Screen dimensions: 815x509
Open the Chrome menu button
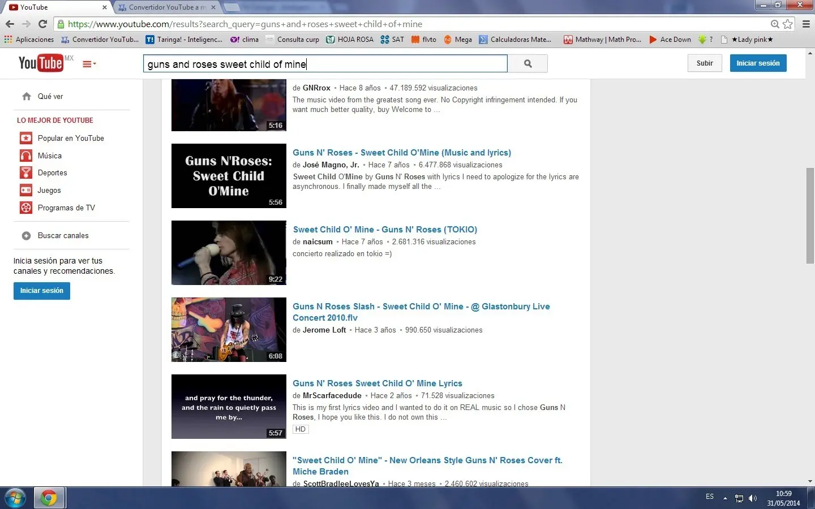pos(806,24)
